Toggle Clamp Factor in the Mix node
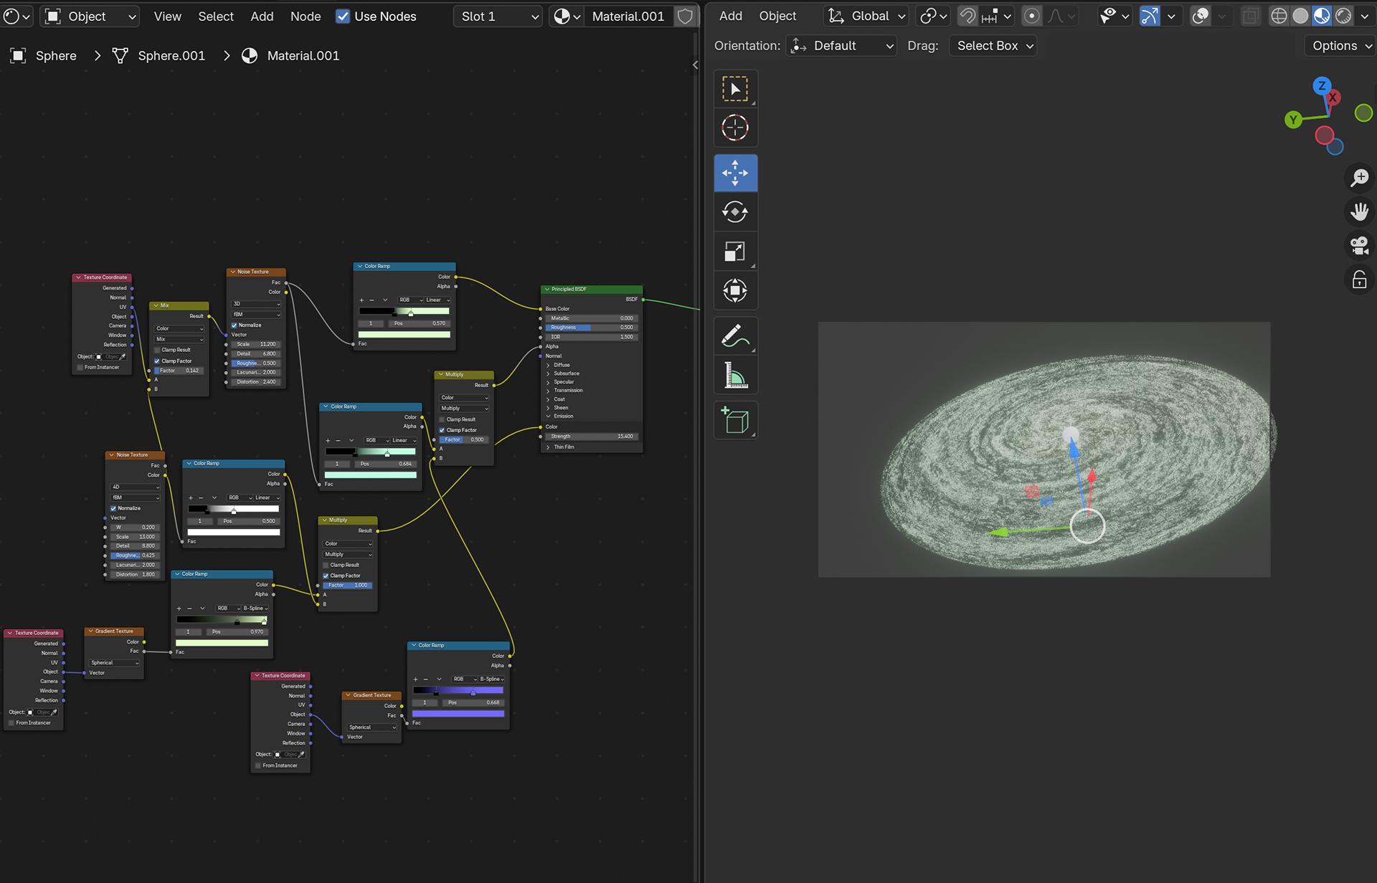 click(x=157, y=361)
